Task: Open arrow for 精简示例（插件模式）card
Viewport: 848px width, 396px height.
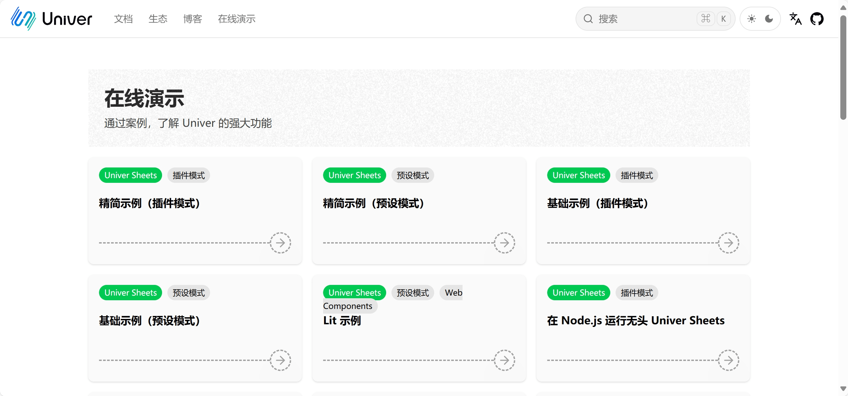Action: tap(280, 243)
